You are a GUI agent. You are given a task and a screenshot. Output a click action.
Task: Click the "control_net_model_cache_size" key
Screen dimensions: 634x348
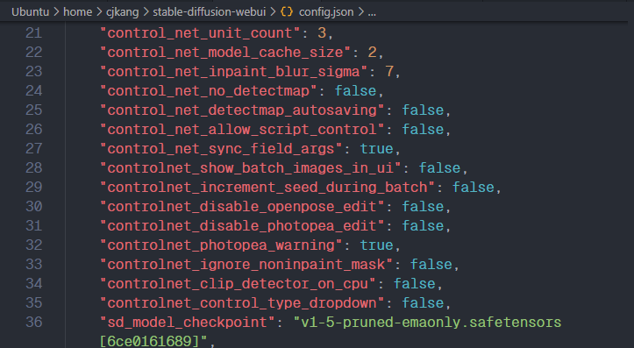(x=225, y=52)
